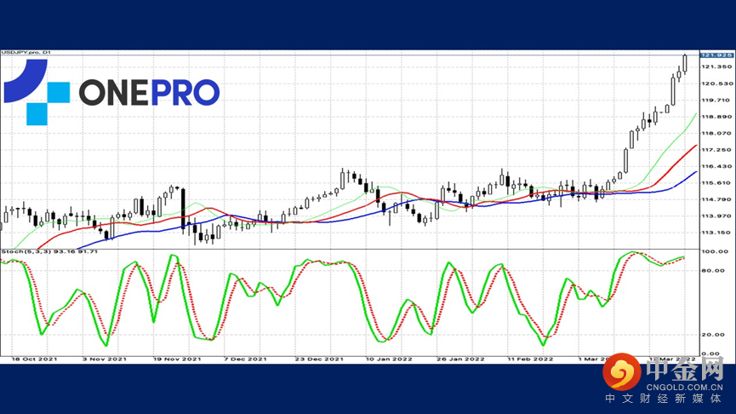The width and height of the screenshot is (736, 414).
Task: Select the 100.00 stochastic scale label
Action: coord(713,251)
